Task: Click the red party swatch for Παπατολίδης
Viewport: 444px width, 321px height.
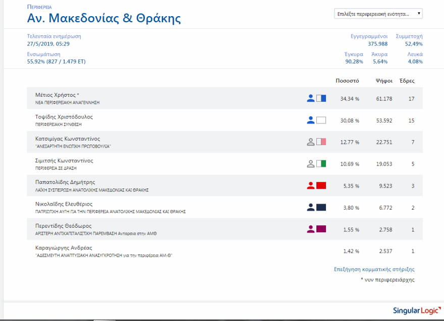Action: pyautogui.click(x=321, y=185)
